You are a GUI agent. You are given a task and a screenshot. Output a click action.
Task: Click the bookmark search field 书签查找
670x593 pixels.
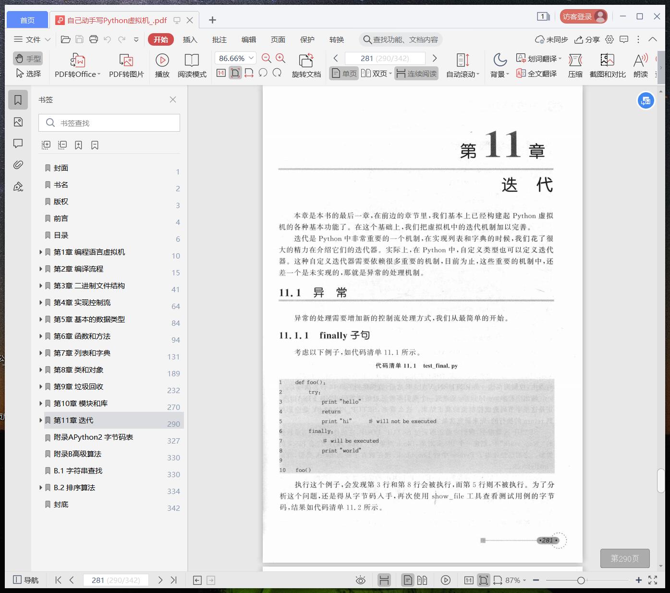tap(109, 123)
